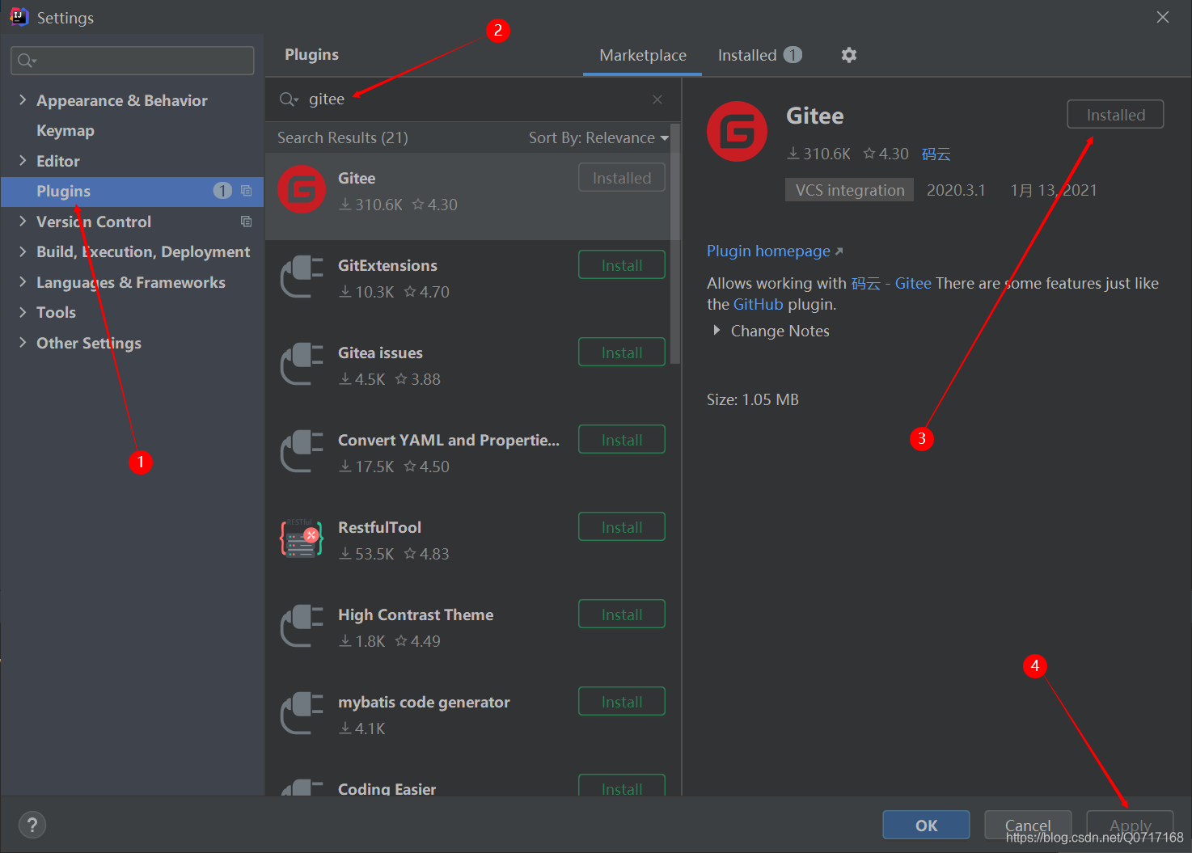Open the GitHub link in description
The image size is (1192, 853).
[758, 304]
